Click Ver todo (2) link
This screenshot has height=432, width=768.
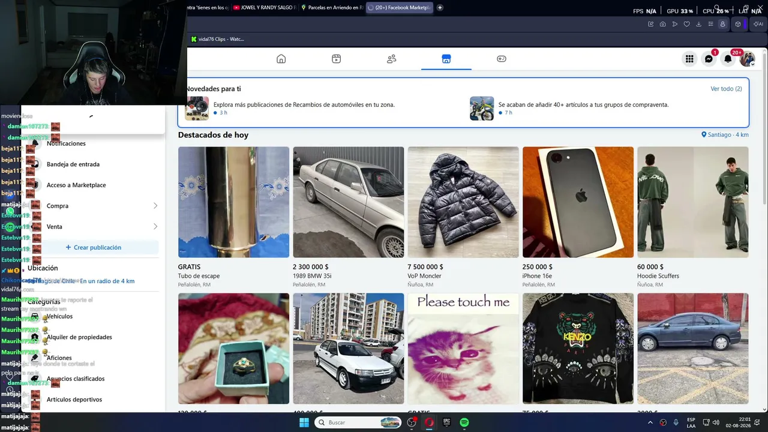[726, 89]
